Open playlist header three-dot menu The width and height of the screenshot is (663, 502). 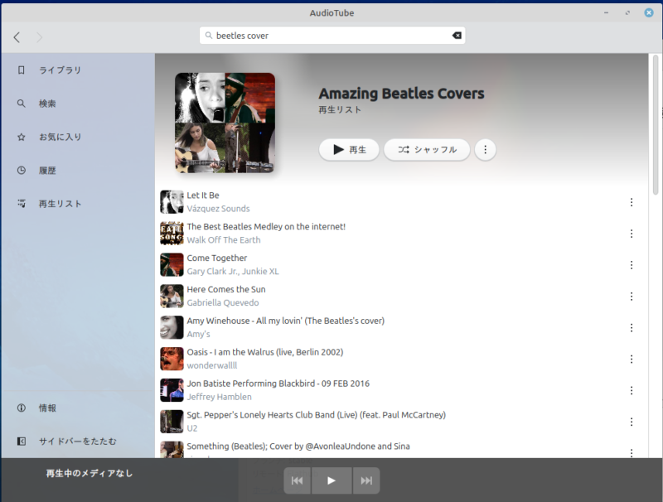[486, 150]
